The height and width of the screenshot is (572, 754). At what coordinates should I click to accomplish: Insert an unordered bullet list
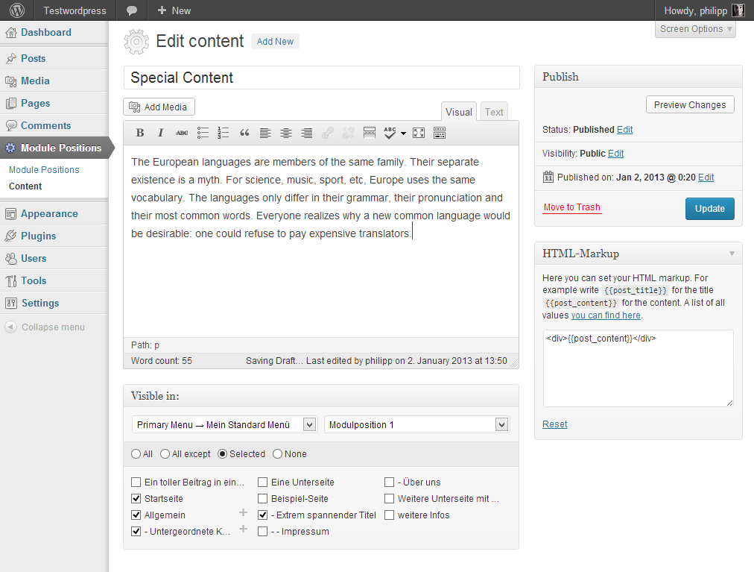coord(203,133)
